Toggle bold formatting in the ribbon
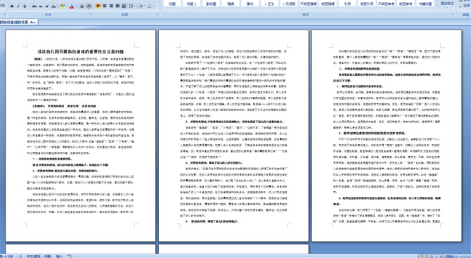The image size is (471, 258). tap(12, 6)
